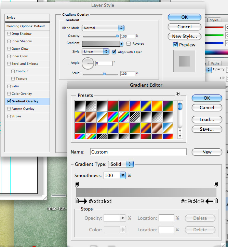Choose the red-to-green gradient preset in first row
This screenshot has height=247, width=228.
coord(113,106)
